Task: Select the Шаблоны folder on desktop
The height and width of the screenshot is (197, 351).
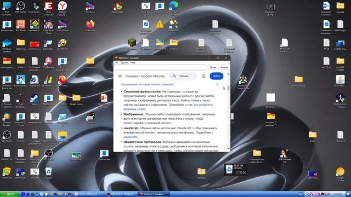Action: (21, 44)
